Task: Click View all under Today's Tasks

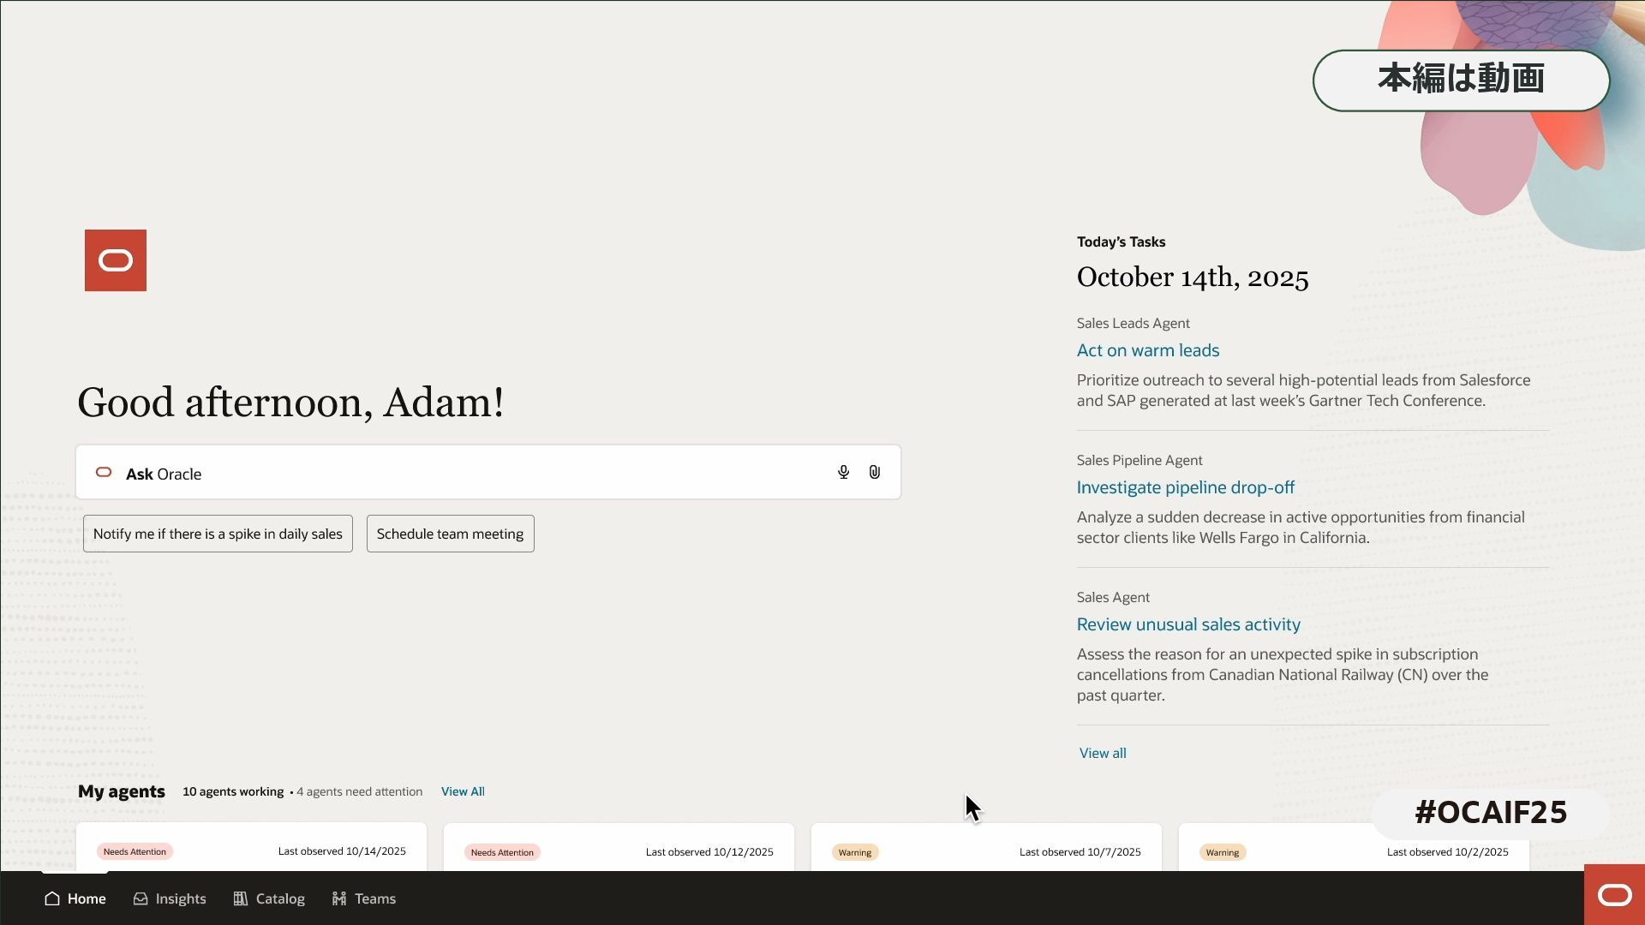Action: [1102, 753]
